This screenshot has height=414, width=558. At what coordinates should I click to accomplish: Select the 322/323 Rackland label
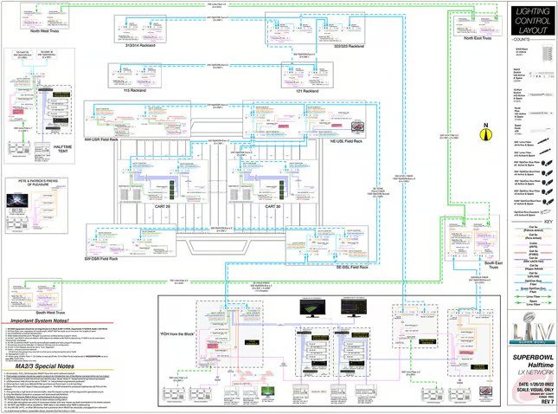click(x=349, y=46)
